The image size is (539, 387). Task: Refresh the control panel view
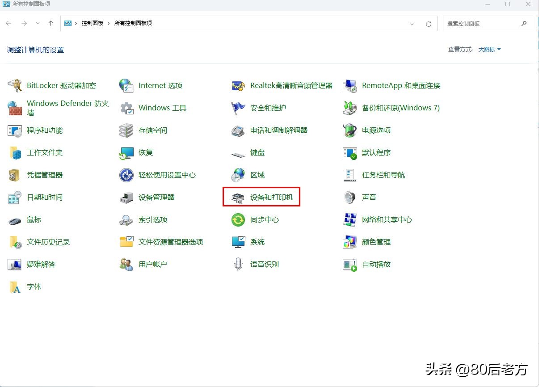[429, 24]
